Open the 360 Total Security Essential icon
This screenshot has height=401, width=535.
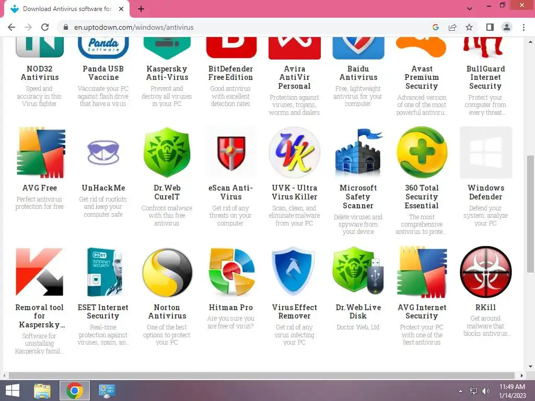(422, 152)
